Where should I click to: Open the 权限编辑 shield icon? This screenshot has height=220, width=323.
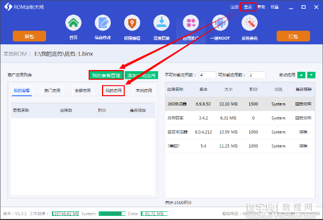point(132,23)
